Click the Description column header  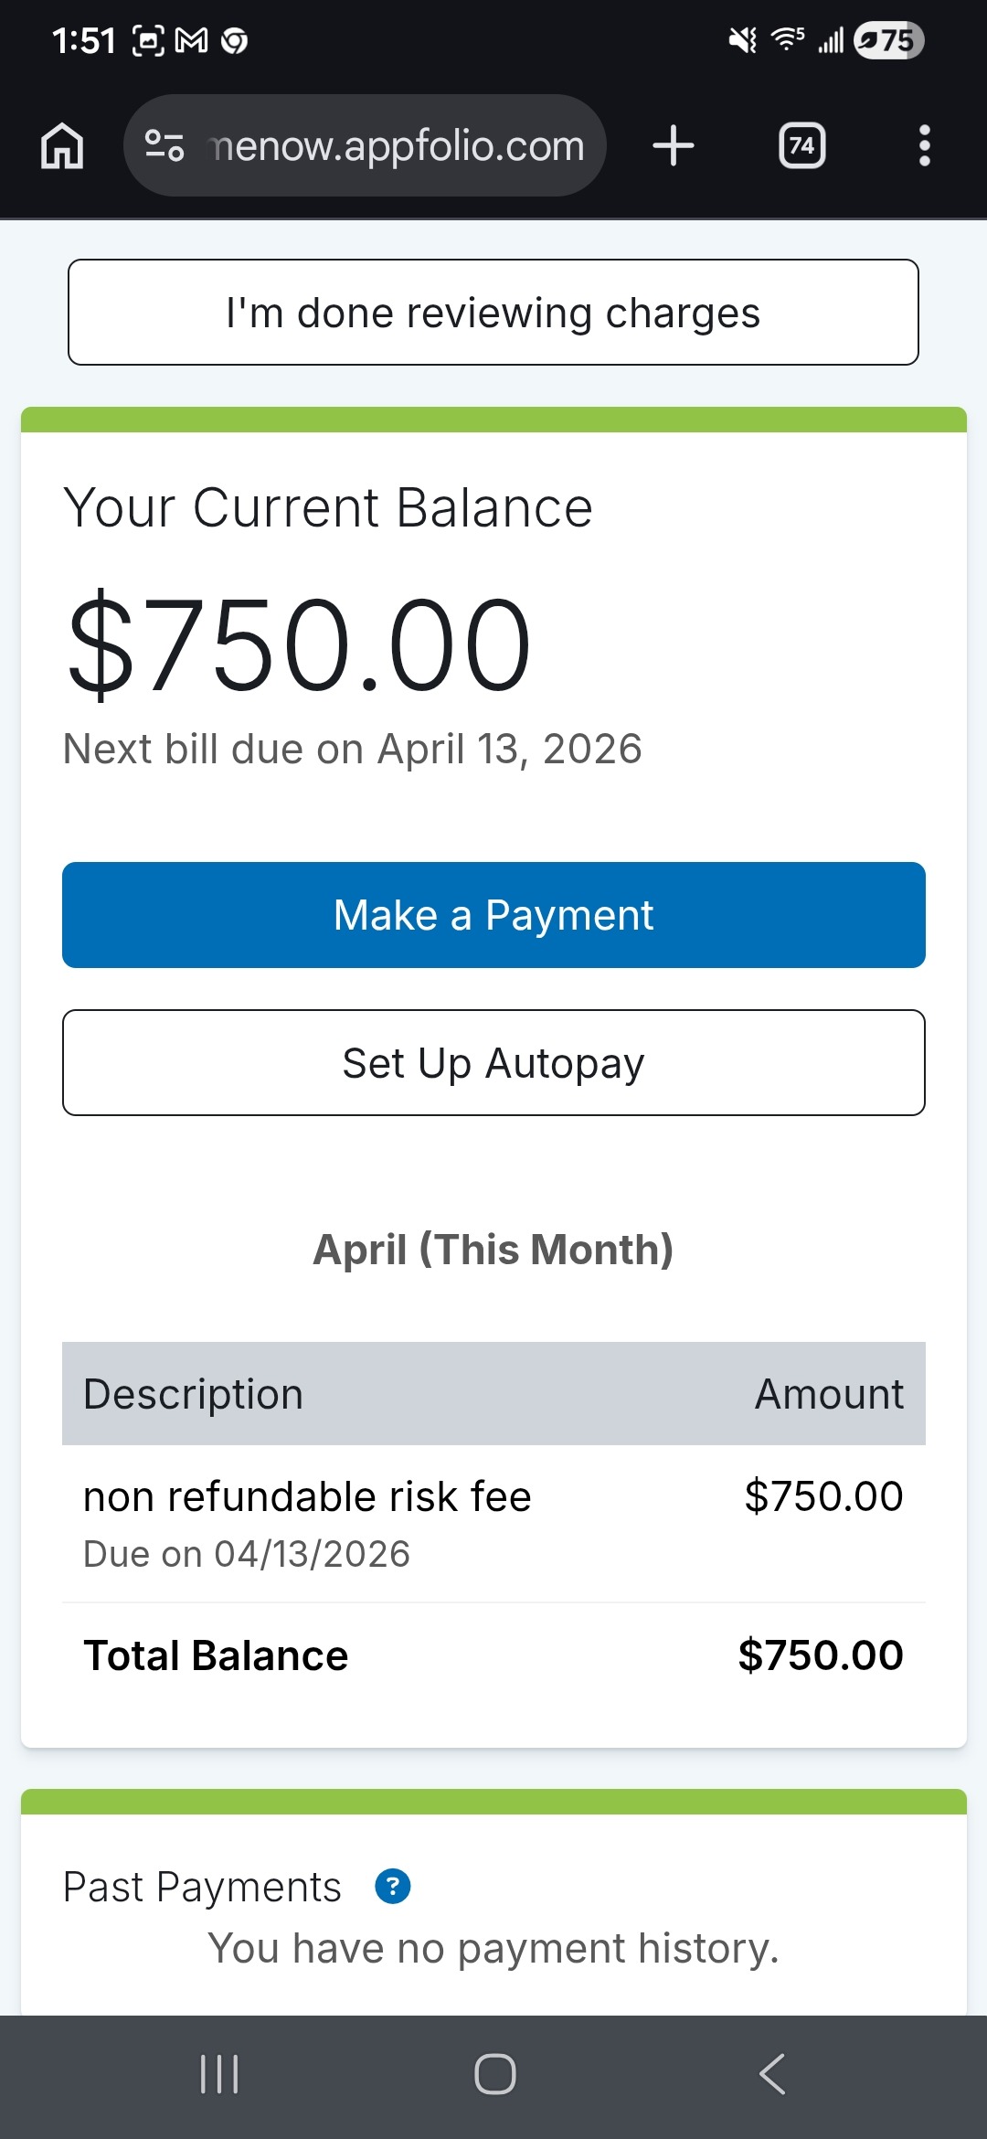(193, 1394)
